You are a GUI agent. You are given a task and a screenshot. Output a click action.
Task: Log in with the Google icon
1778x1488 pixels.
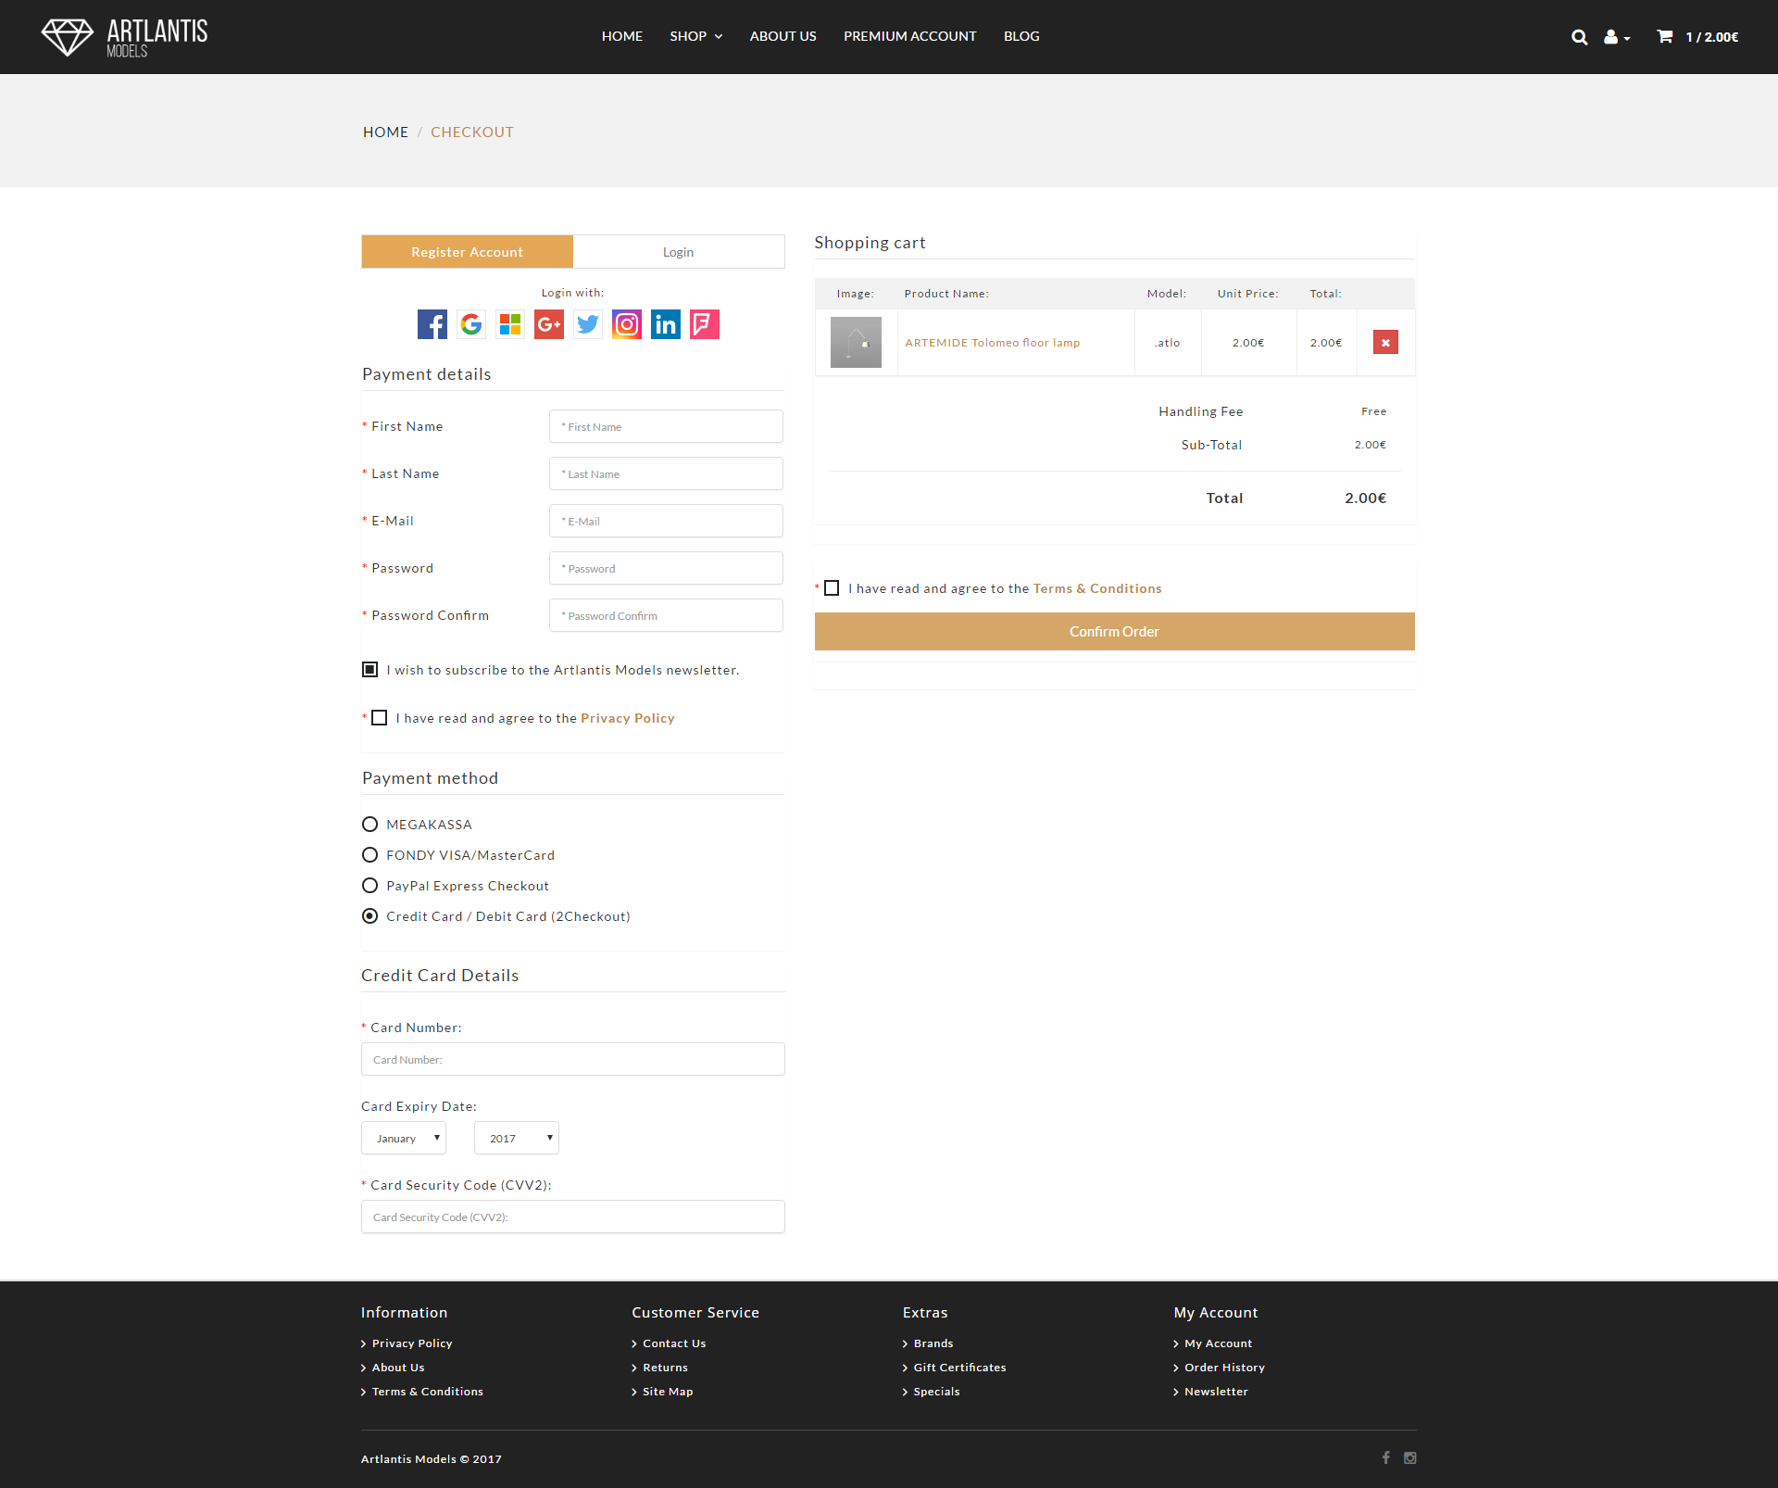471,324
